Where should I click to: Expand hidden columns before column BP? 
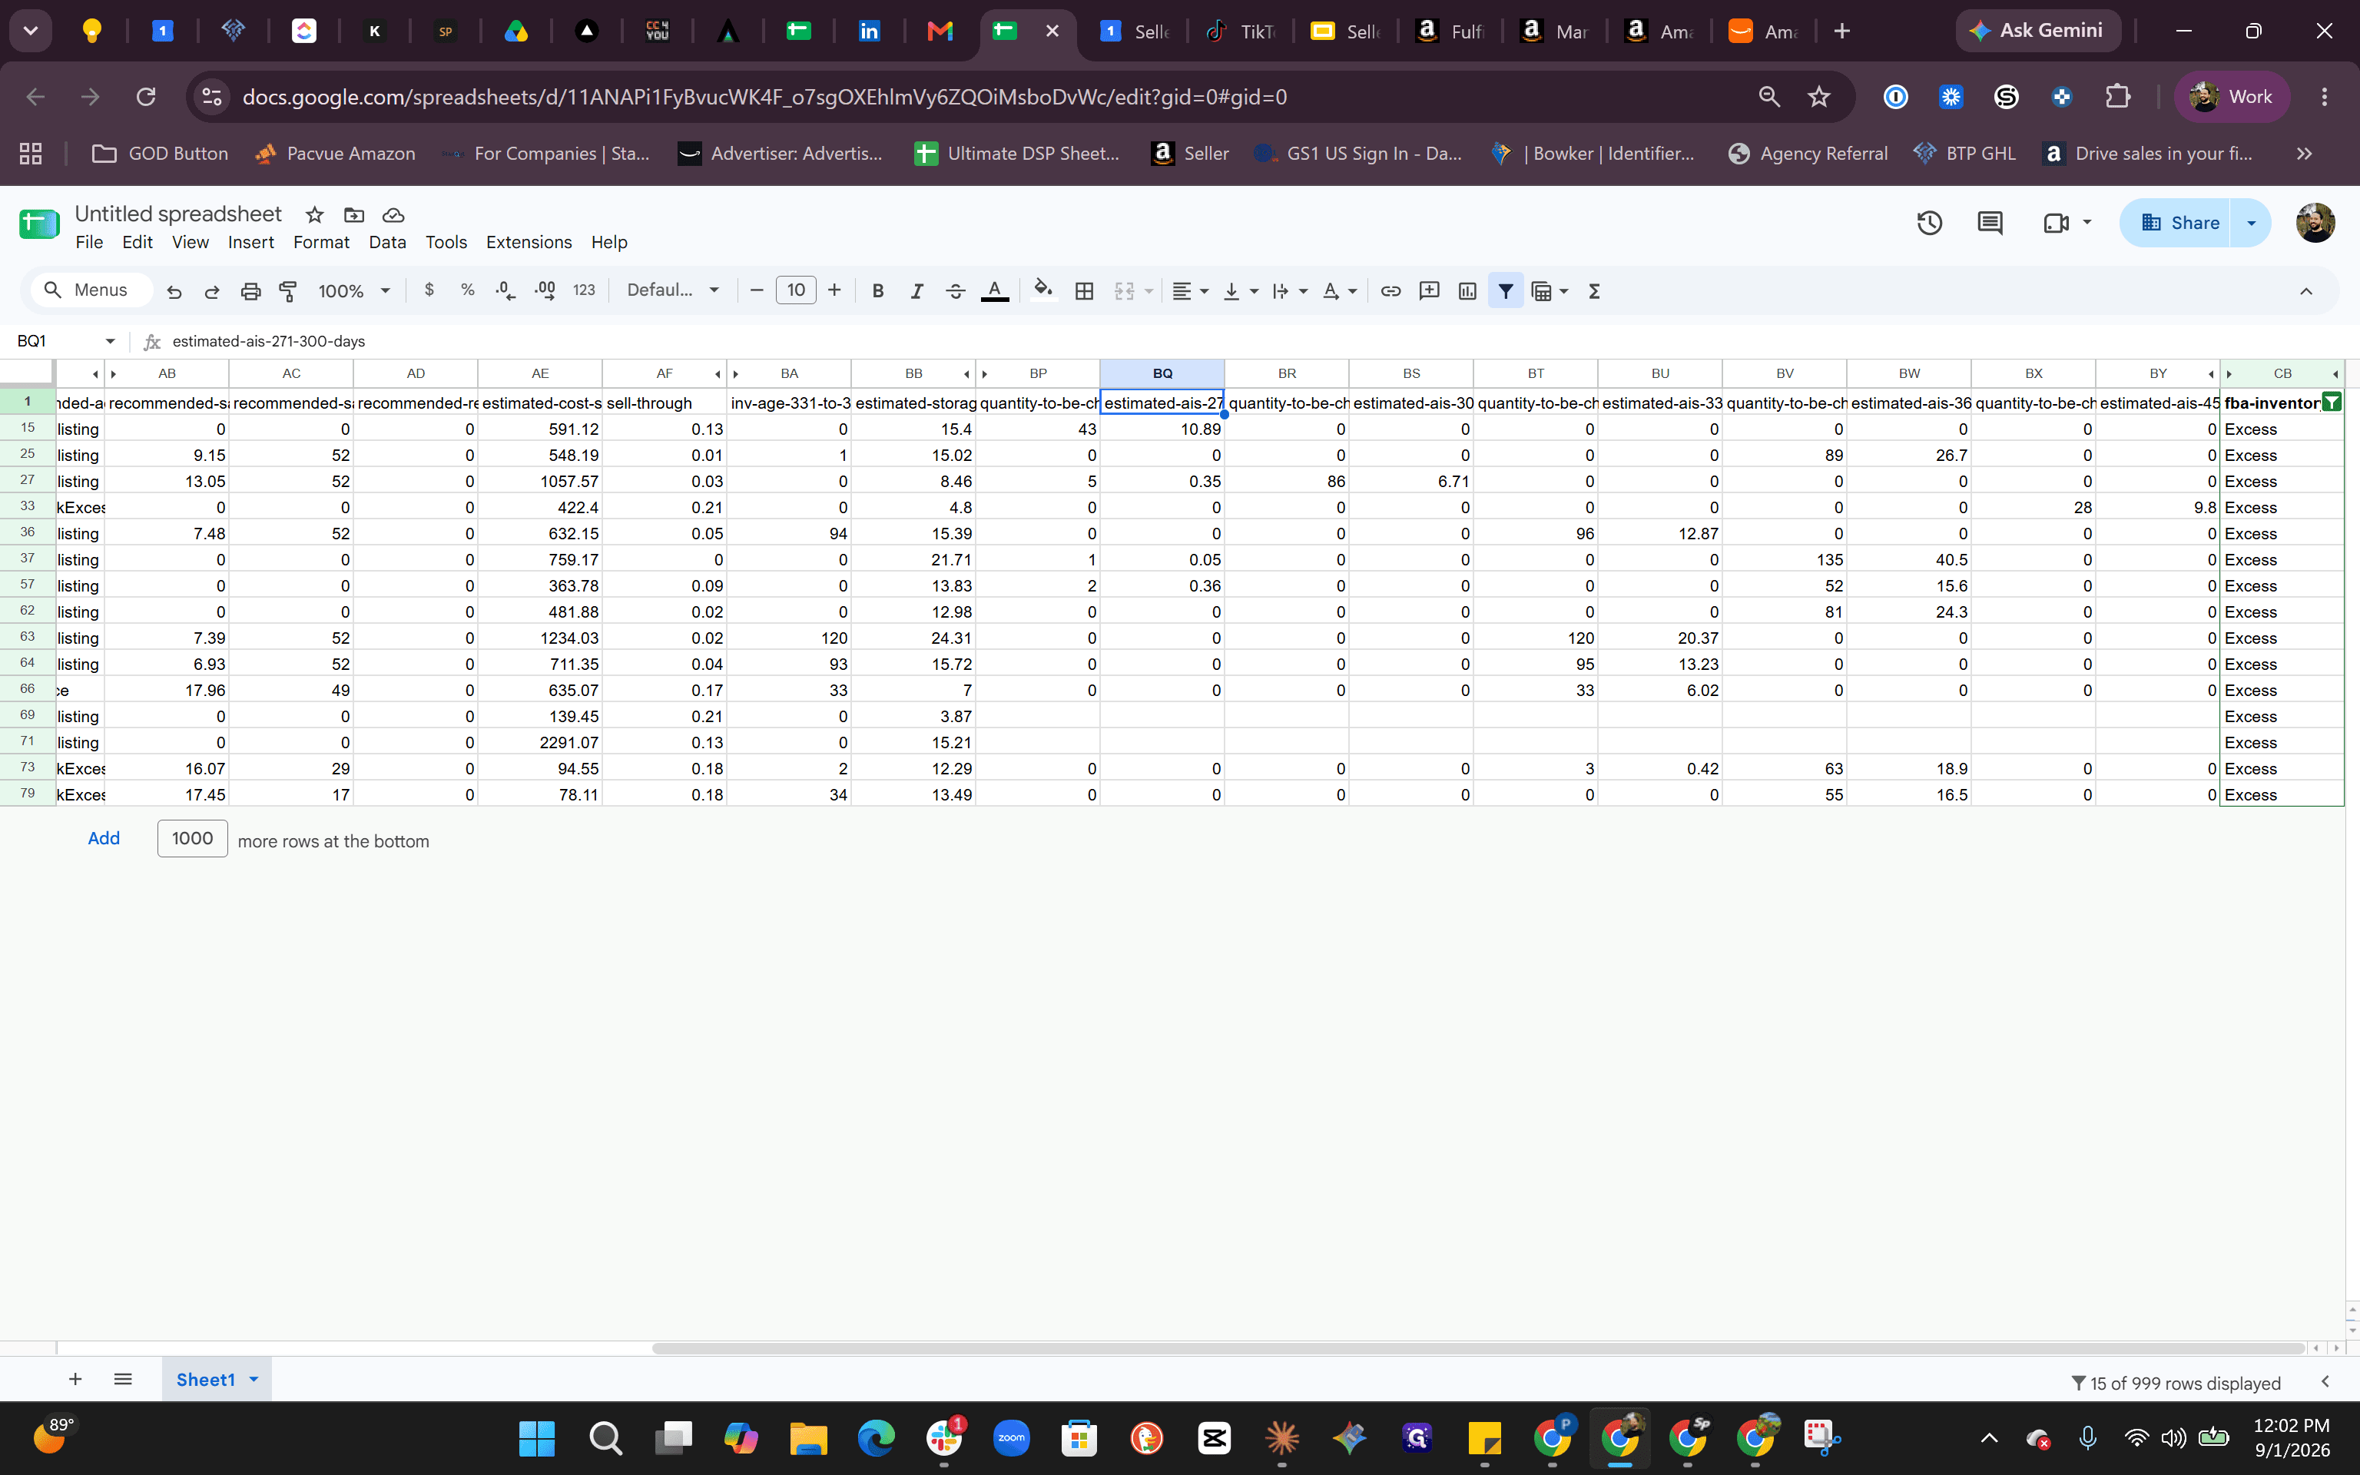[x=985, y=373]
